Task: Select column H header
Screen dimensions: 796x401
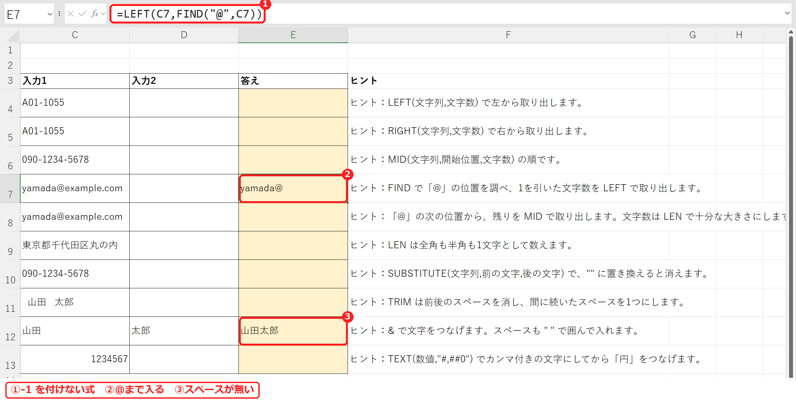Action: 739,35
